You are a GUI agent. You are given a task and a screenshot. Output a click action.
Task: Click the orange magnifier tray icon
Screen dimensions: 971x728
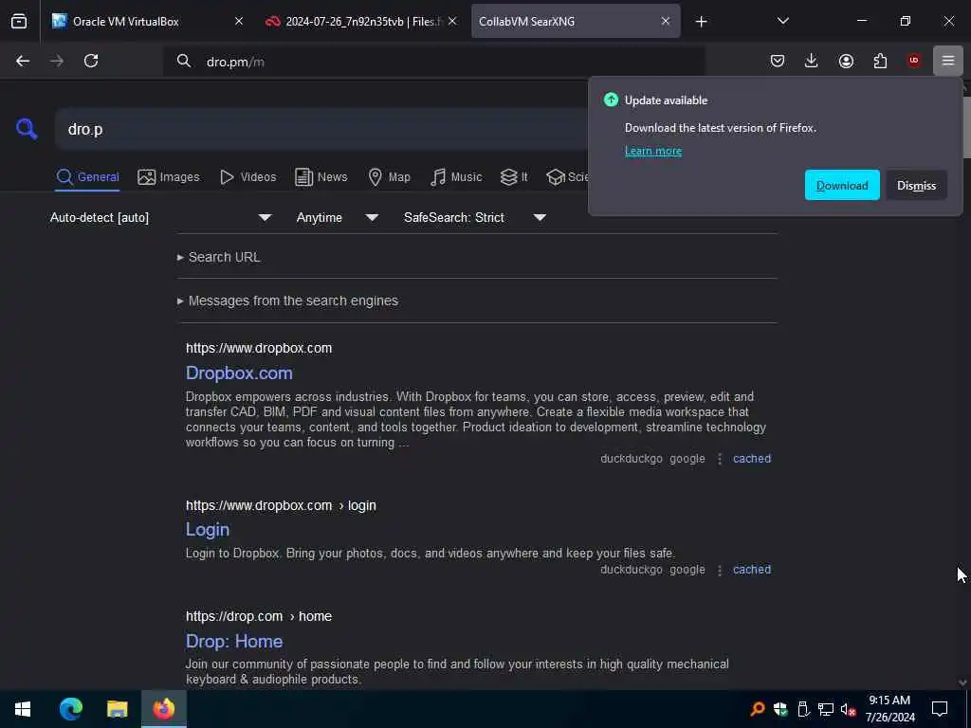pyautogui.click(x=757, y=709)
